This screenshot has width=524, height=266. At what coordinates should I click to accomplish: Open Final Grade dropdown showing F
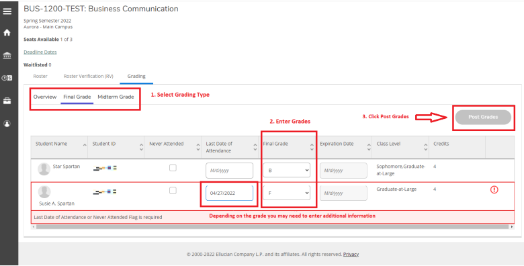(286, 193)
